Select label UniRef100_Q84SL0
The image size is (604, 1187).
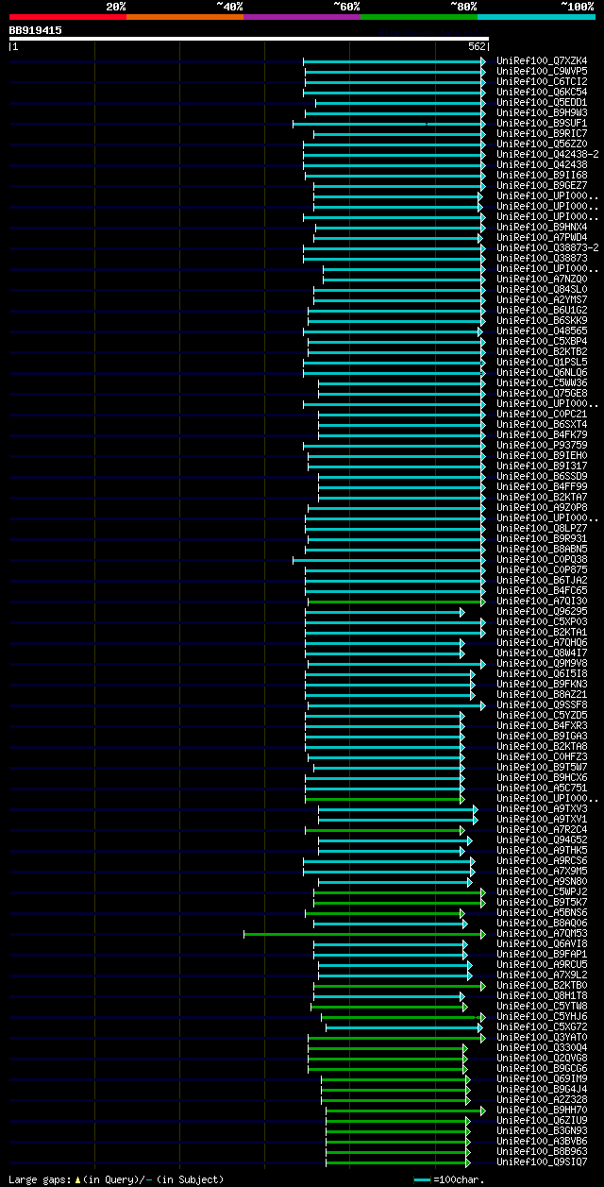[542, 289]
